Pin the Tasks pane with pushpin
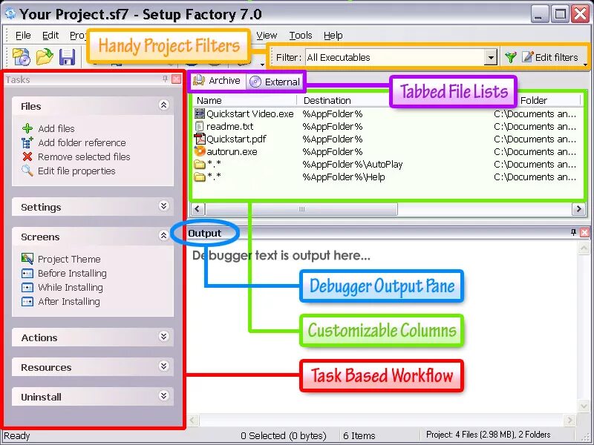Image resolution: width=594 pixels, height=445 pixels. 165,79
